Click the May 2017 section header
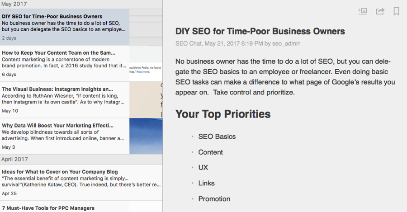Image resolution: width=407 pixels, height=212 pixels. click(81, 4)
